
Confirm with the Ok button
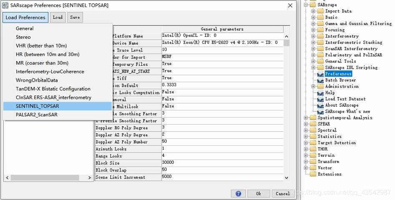(259, 193)
